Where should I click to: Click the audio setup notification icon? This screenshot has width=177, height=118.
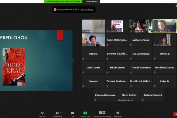click(x=55, y=10)
